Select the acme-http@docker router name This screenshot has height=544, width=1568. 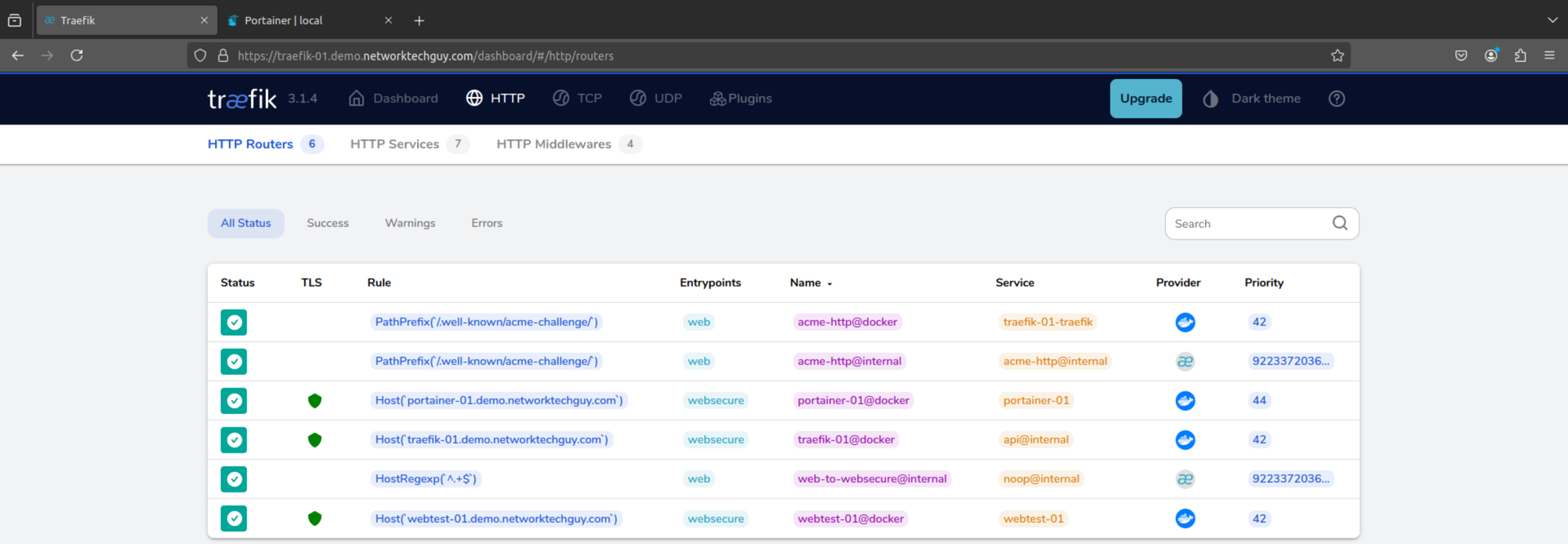(x=848, y=322)
